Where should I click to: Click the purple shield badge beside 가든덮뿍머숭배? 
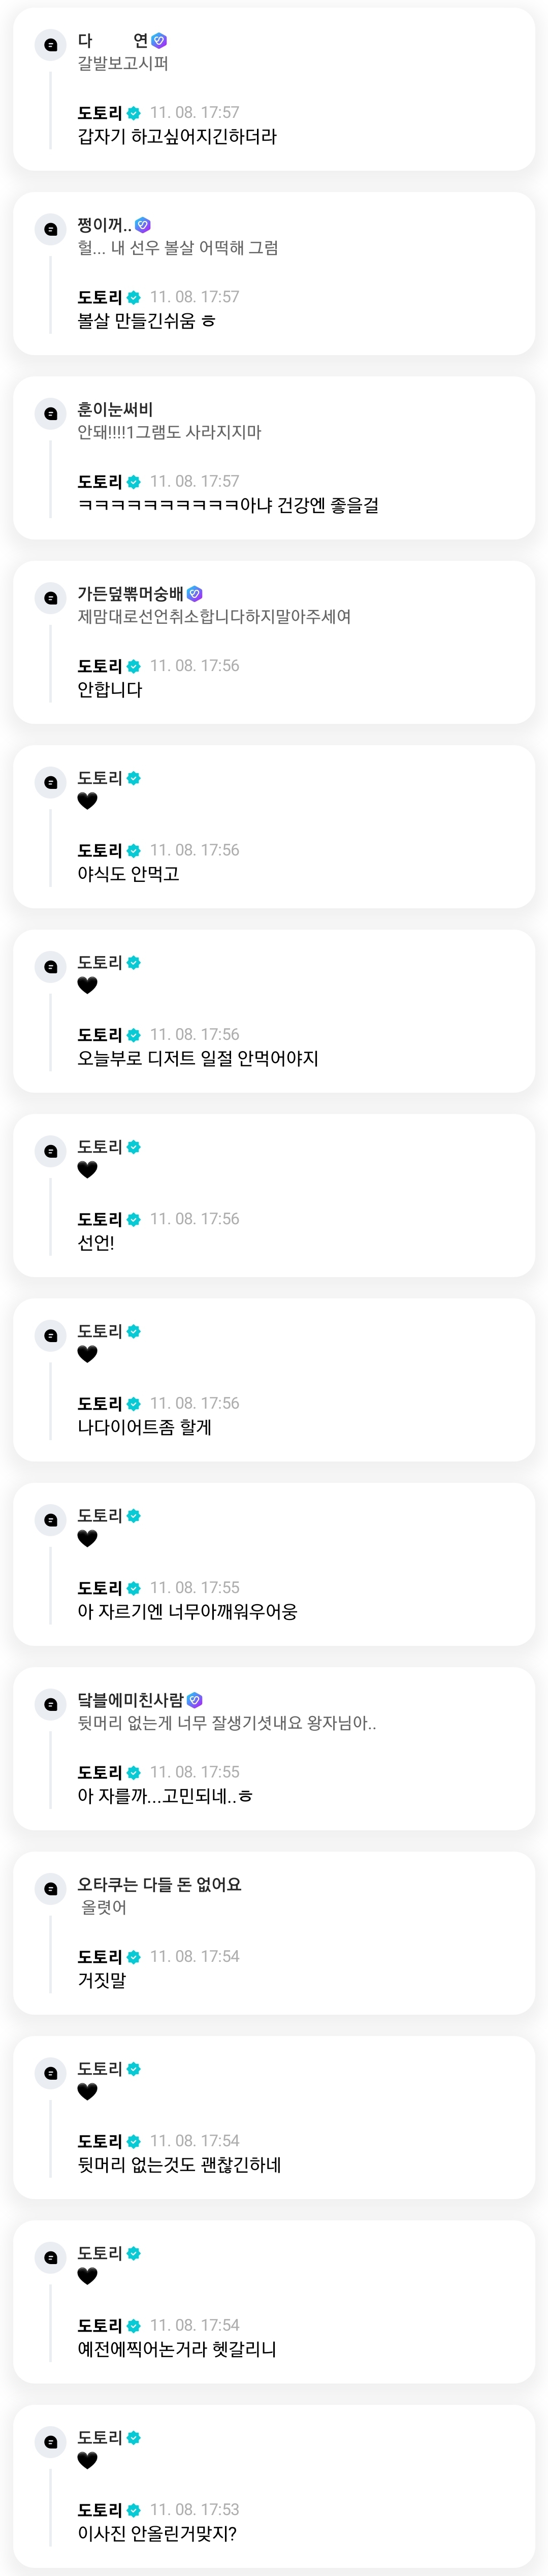point(195,594)
